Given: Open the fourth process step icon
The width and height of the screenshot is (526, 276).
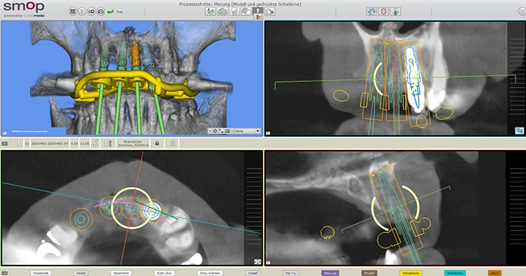Looking at the screenshot, I should coord(246,11).
